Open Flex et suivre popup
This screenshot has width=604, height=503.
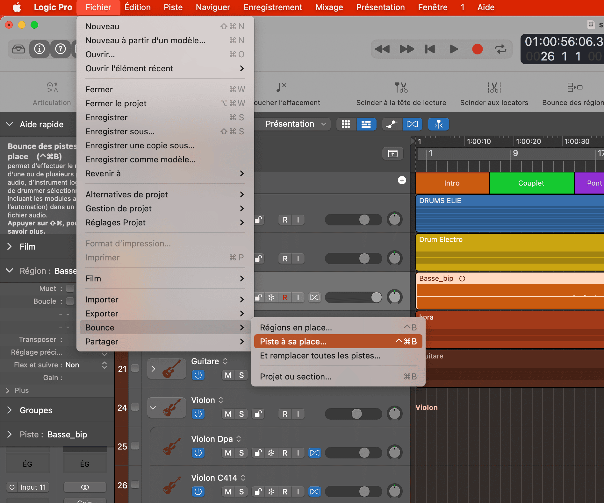[104, 365]
